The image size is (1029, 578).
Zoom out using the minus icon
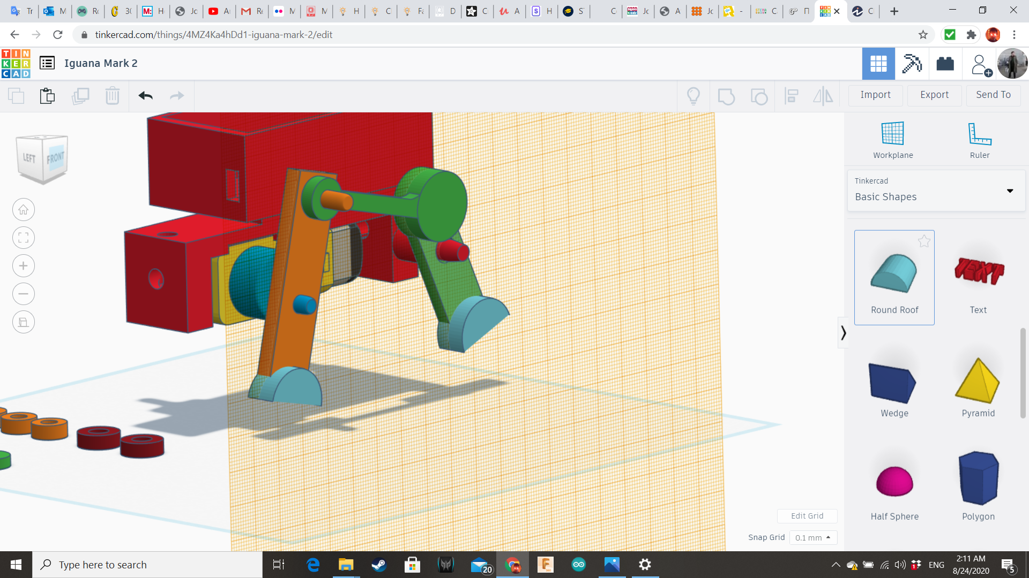(24, 294)
